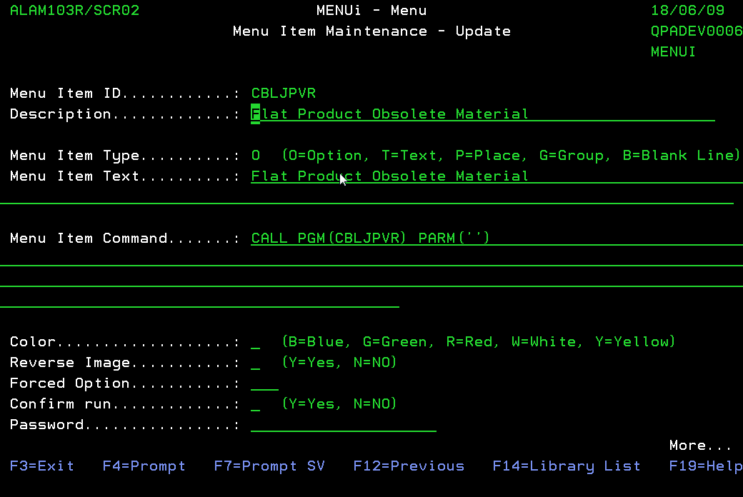Click the third line of Menu Item Command

pos(371,280)
